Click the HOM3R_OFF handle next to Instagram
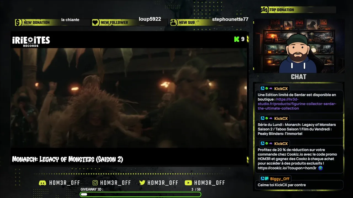353x198 pixels. pyautogui.click(x=116, y=183)
